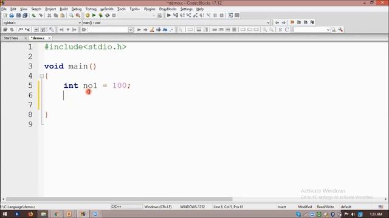
Task: Open the PowerPoint taskbar icon
Action: [x=69, y=214]
